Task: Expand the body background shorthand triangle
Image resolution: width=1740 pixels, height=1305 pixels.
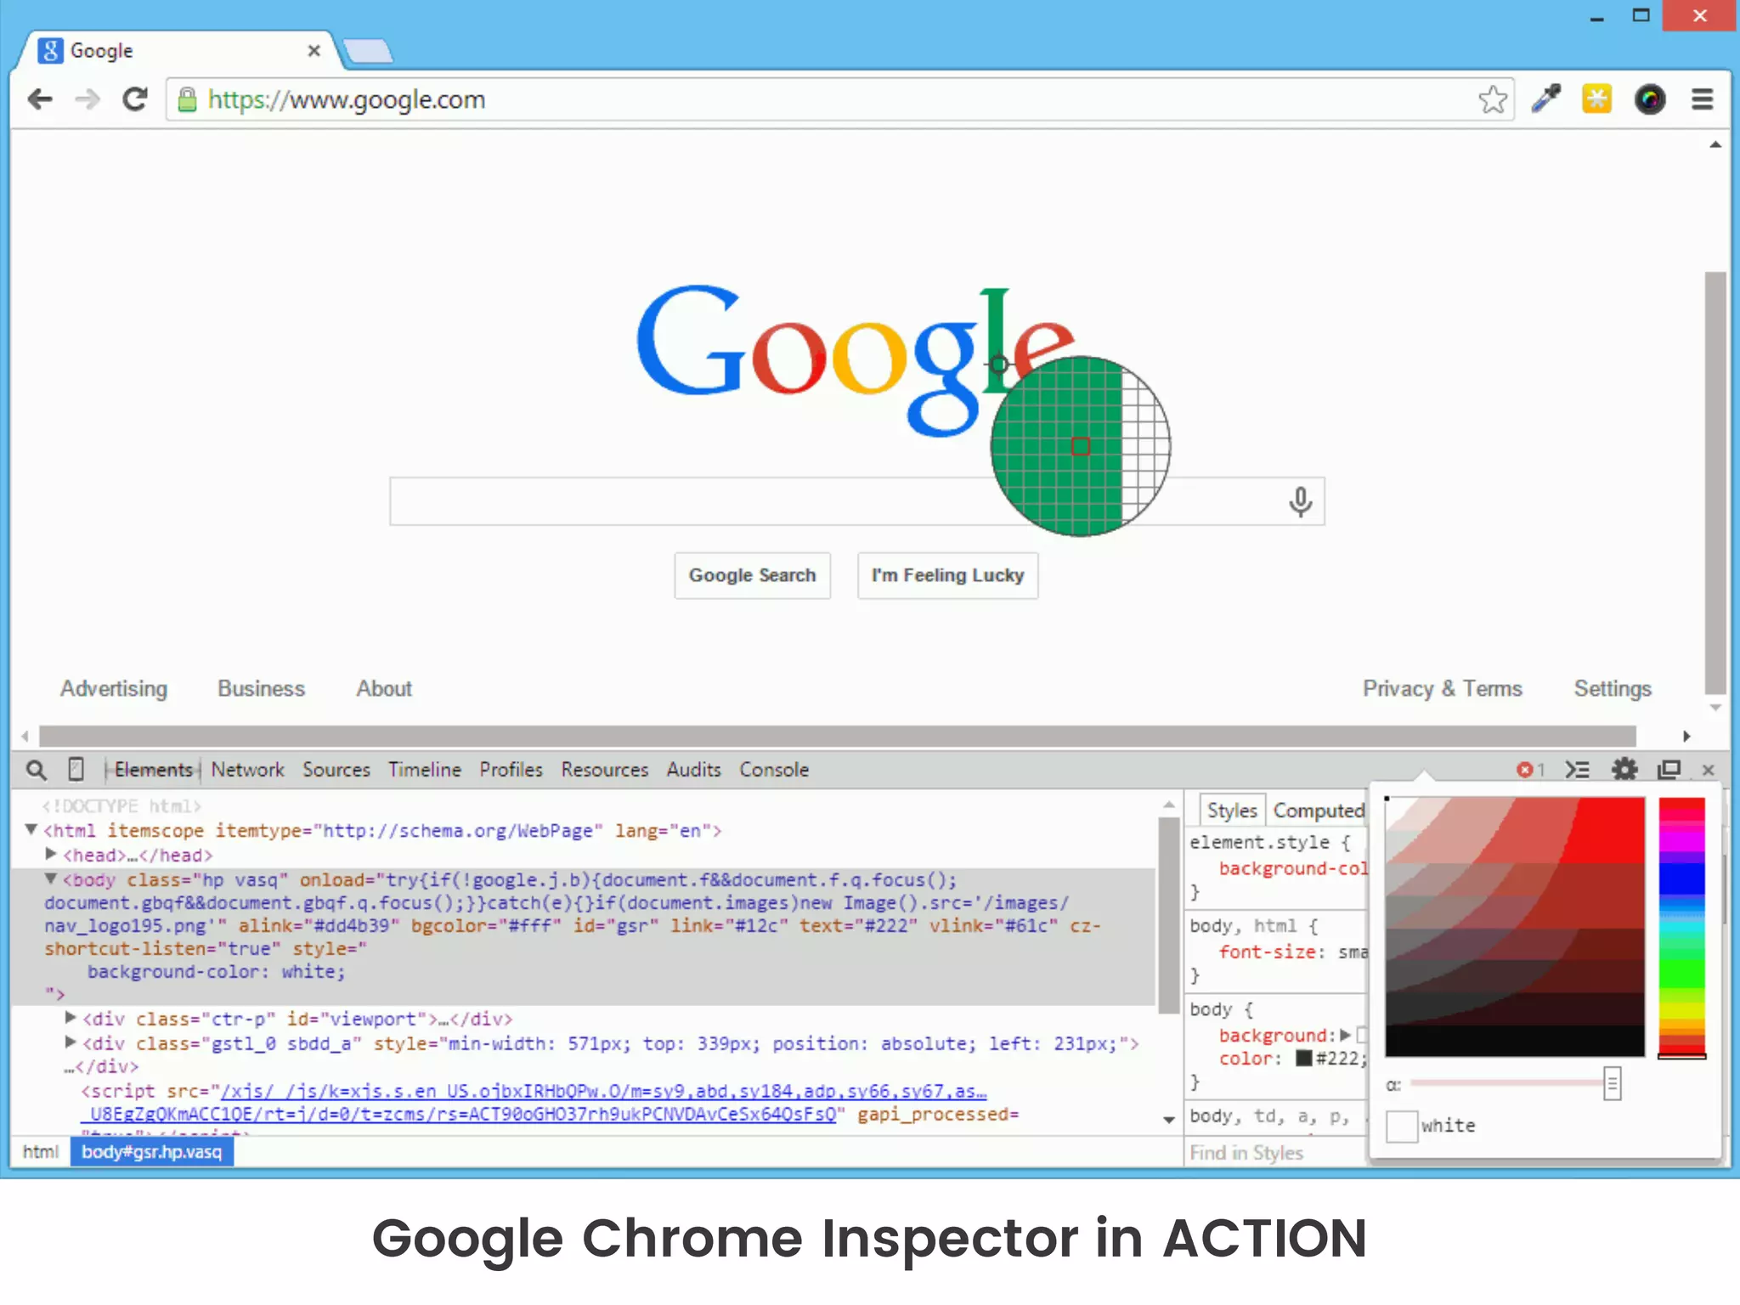Action: [1345, 1035]
